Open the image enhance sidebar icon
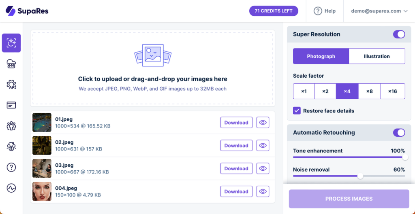The height and width of the screenshot is (214, 415). [x=11, y=43]
